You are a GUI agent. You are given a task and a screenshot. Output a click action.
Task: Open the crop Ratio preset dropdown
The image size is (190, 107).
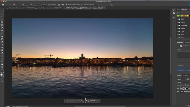[17, 5]
